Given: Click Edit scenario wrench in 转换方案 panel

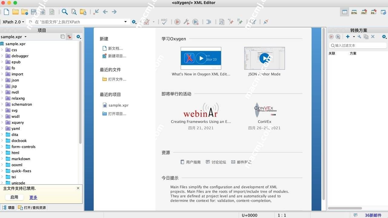Looking at the screenshot, I should (x=359, y=37).
